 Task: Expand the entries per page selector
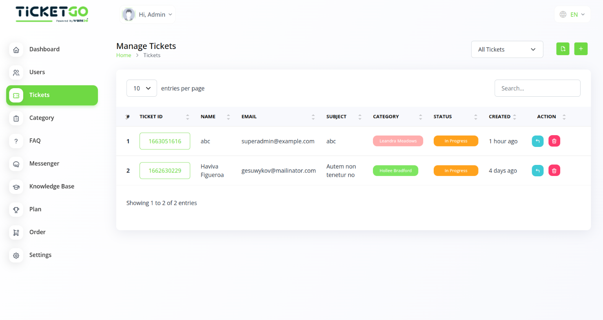point(142,88)
